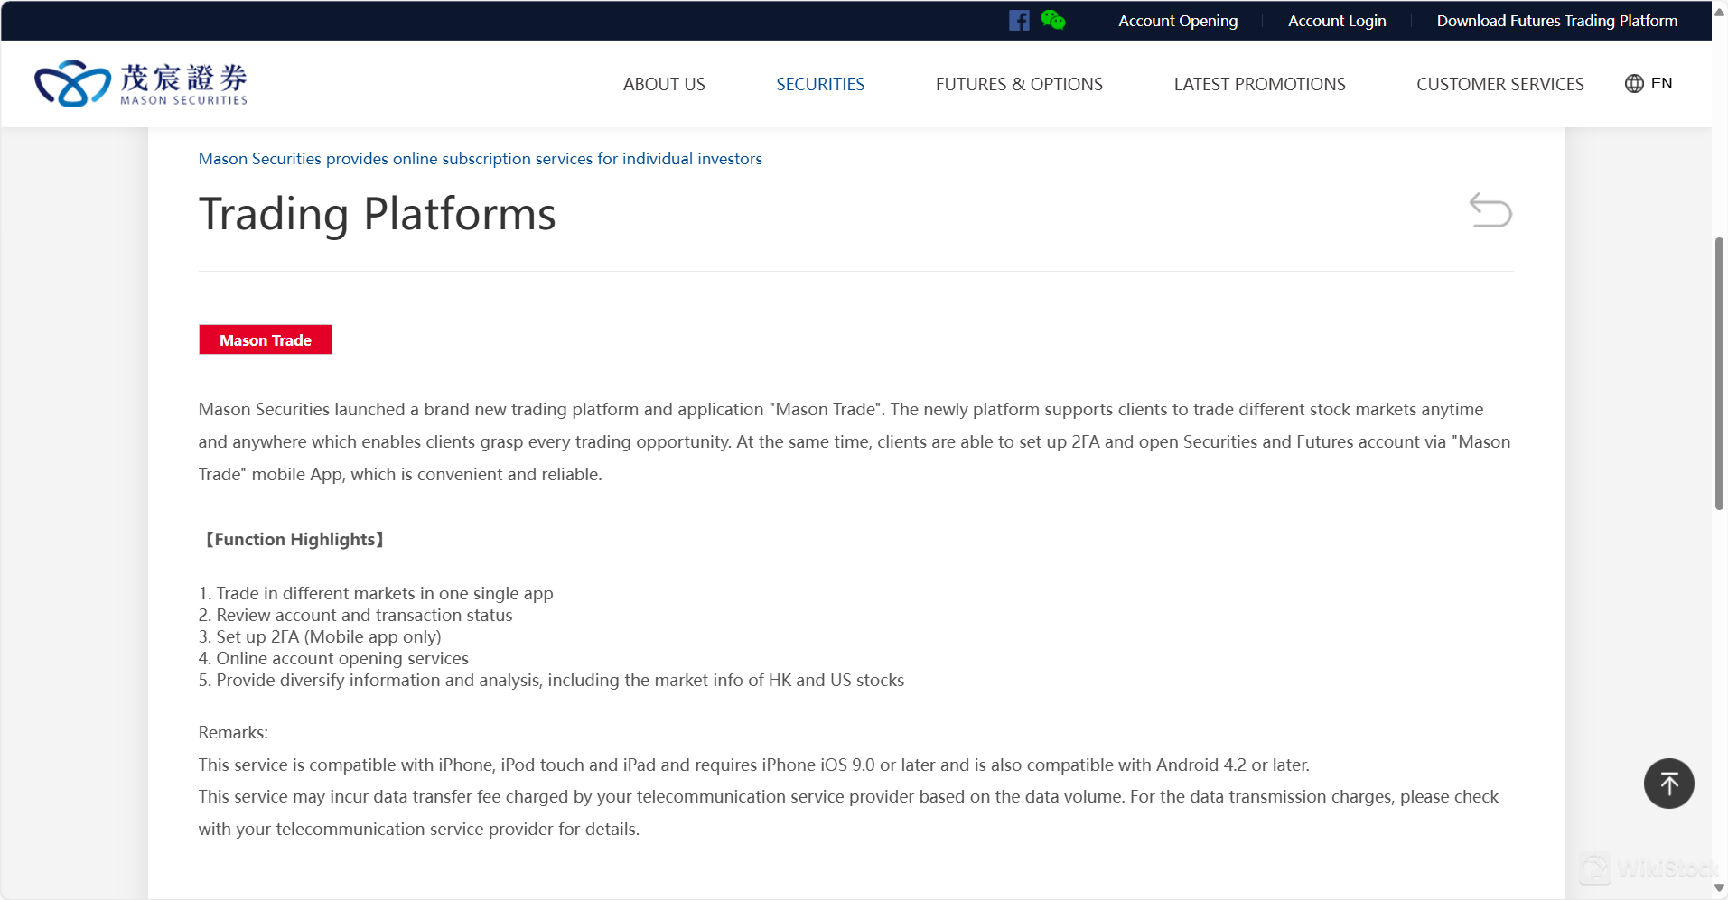
Task: Click the back arrow beside Trading Platforms
Action: pos(1490,210)
